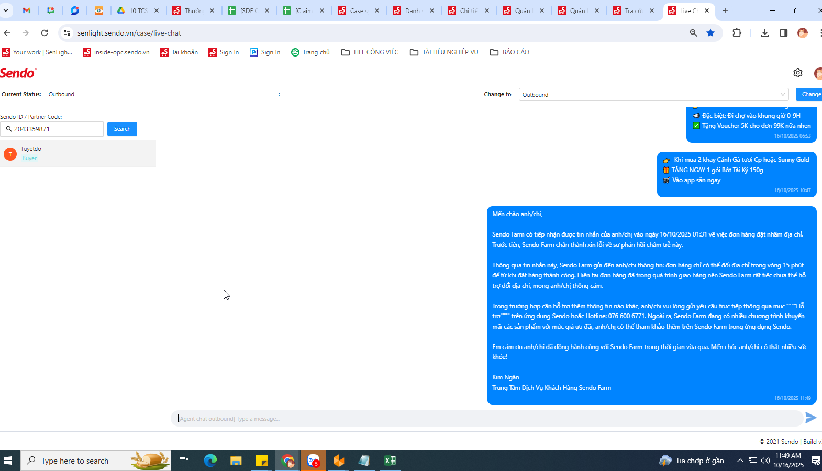Open the weather widget Tia chớp ở gần
This screenshot has height=471, width=822.
pos(692,461)
